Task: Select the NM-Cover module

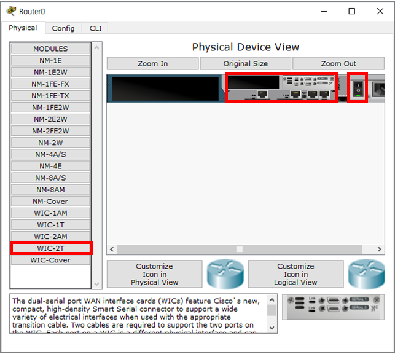Action: click(x=50, y=202)
